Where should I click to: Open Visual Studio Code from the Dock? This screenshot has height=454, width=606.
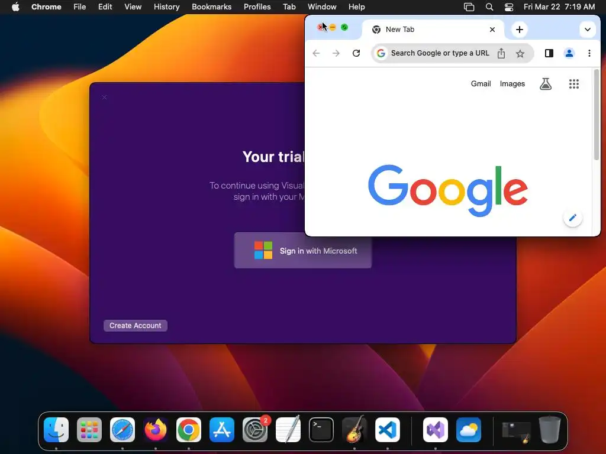click(x=387, y=430)
